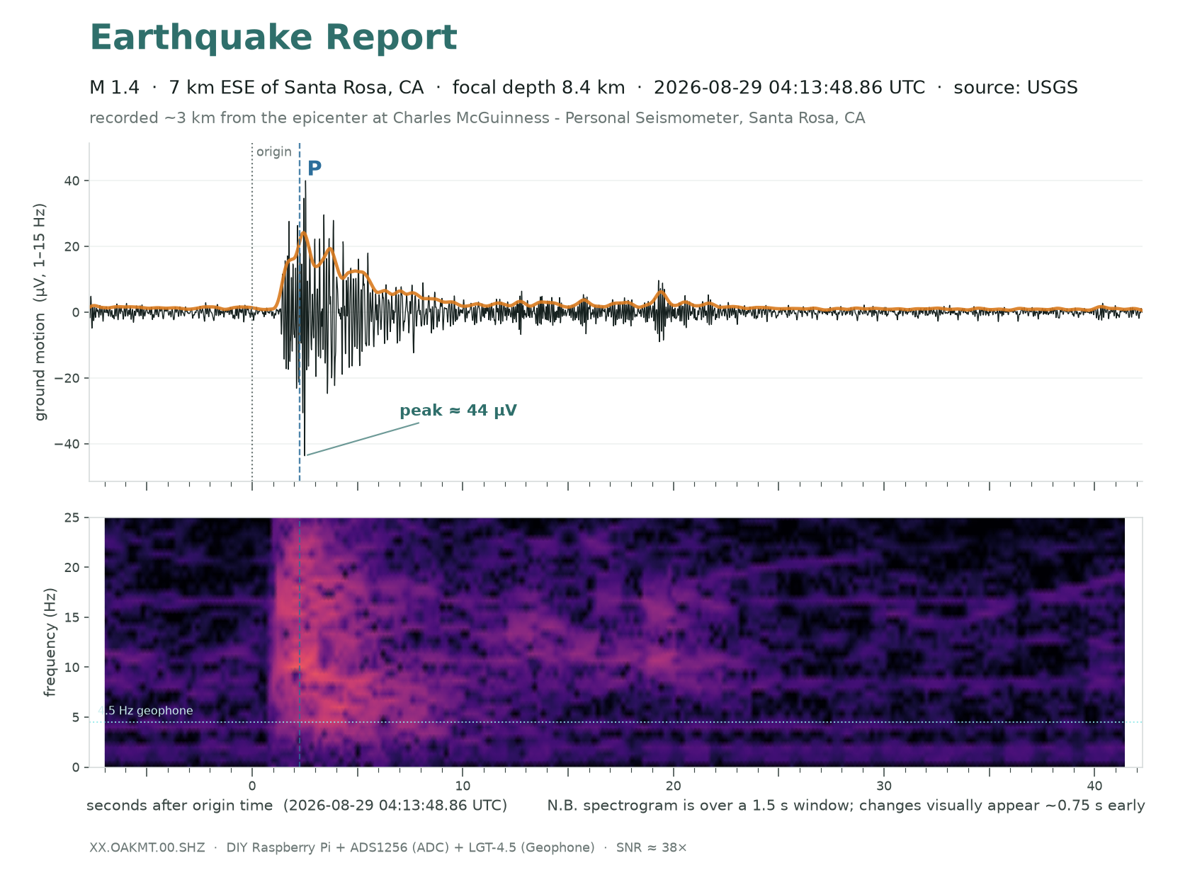The width and height of the screenshot is (1190, 892).
Task: Click the 'ground motion (µV, 1–15 Hz)' axis label
Action: [41, 312]
